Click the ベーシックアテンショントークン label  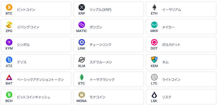(x=40, y=80)
